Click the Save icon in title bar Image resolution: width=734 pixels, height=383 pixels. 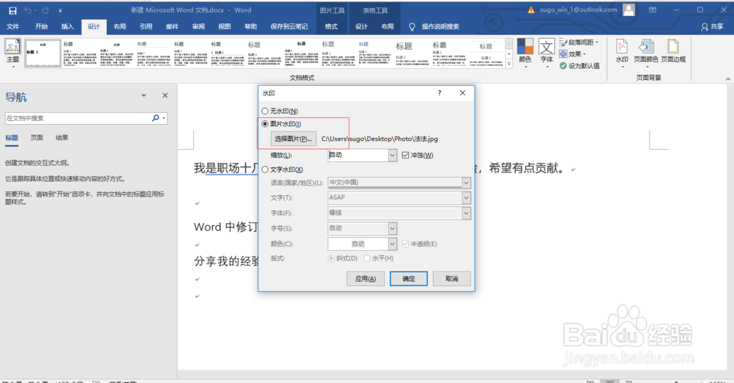[12, 10]
